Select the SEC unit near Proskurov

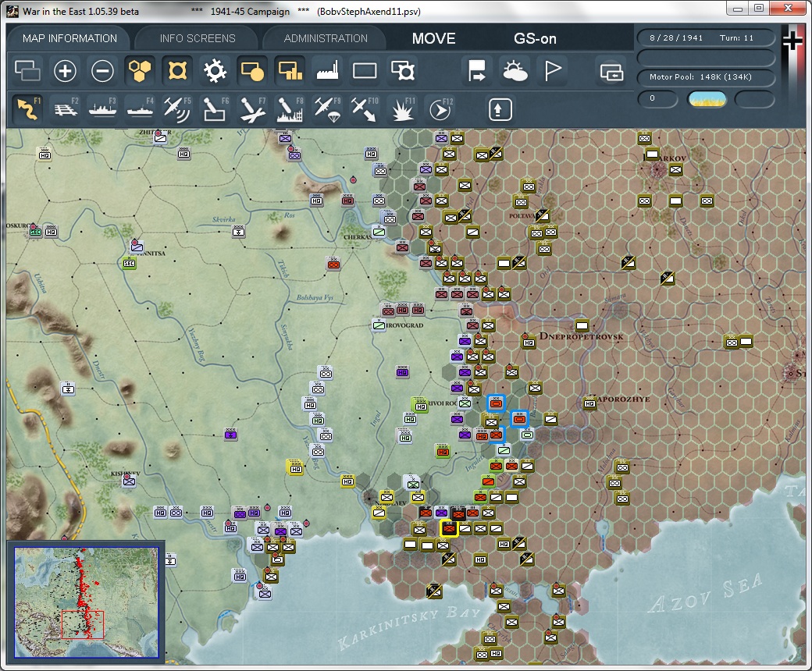(x=35, y=231)
